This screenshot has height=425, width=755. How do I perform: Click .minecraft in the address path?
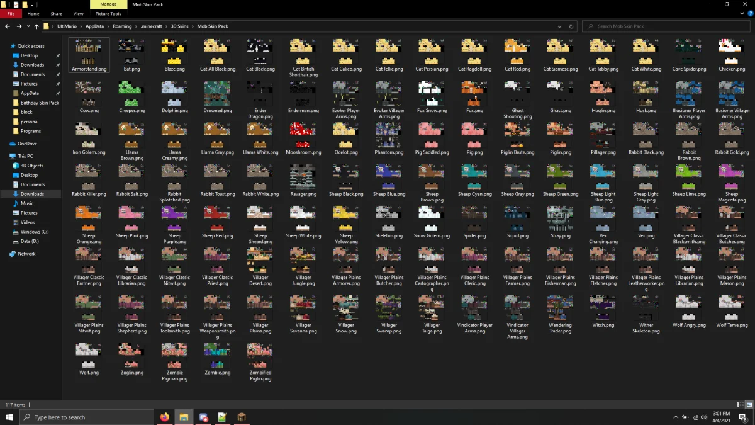click(x=152, y=26)
